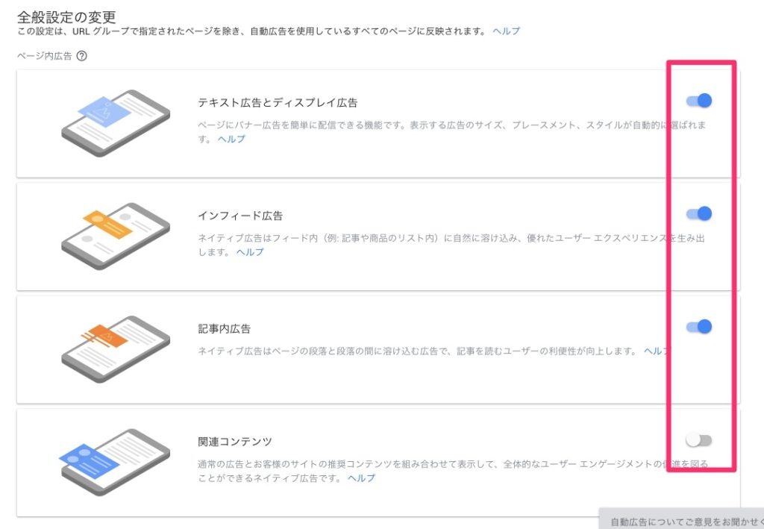The image size is (764, 529).
Task: Enable the 関連コンテンツ toggle
Action: [698, 440]
